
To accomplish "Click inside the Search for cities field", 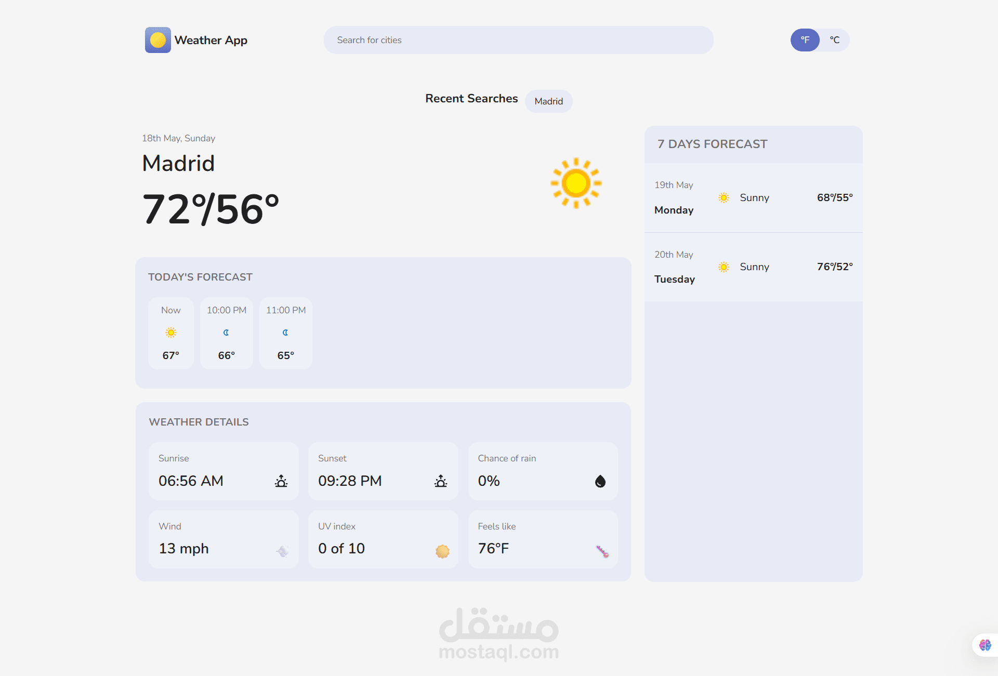I will 518,40.
